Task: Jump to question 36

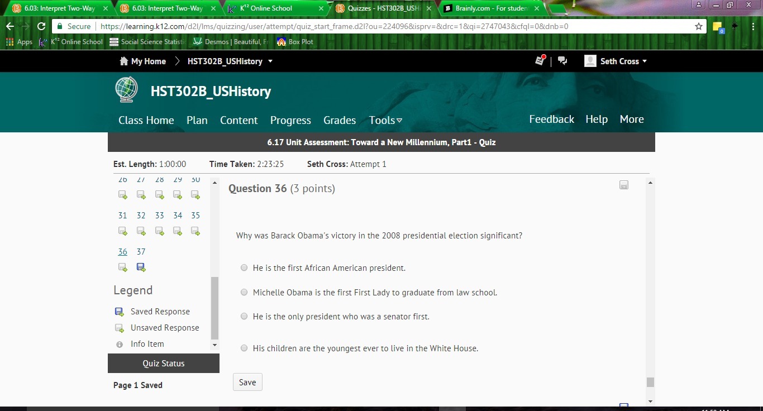Action: pyautogui.click(x=122, y=252)
